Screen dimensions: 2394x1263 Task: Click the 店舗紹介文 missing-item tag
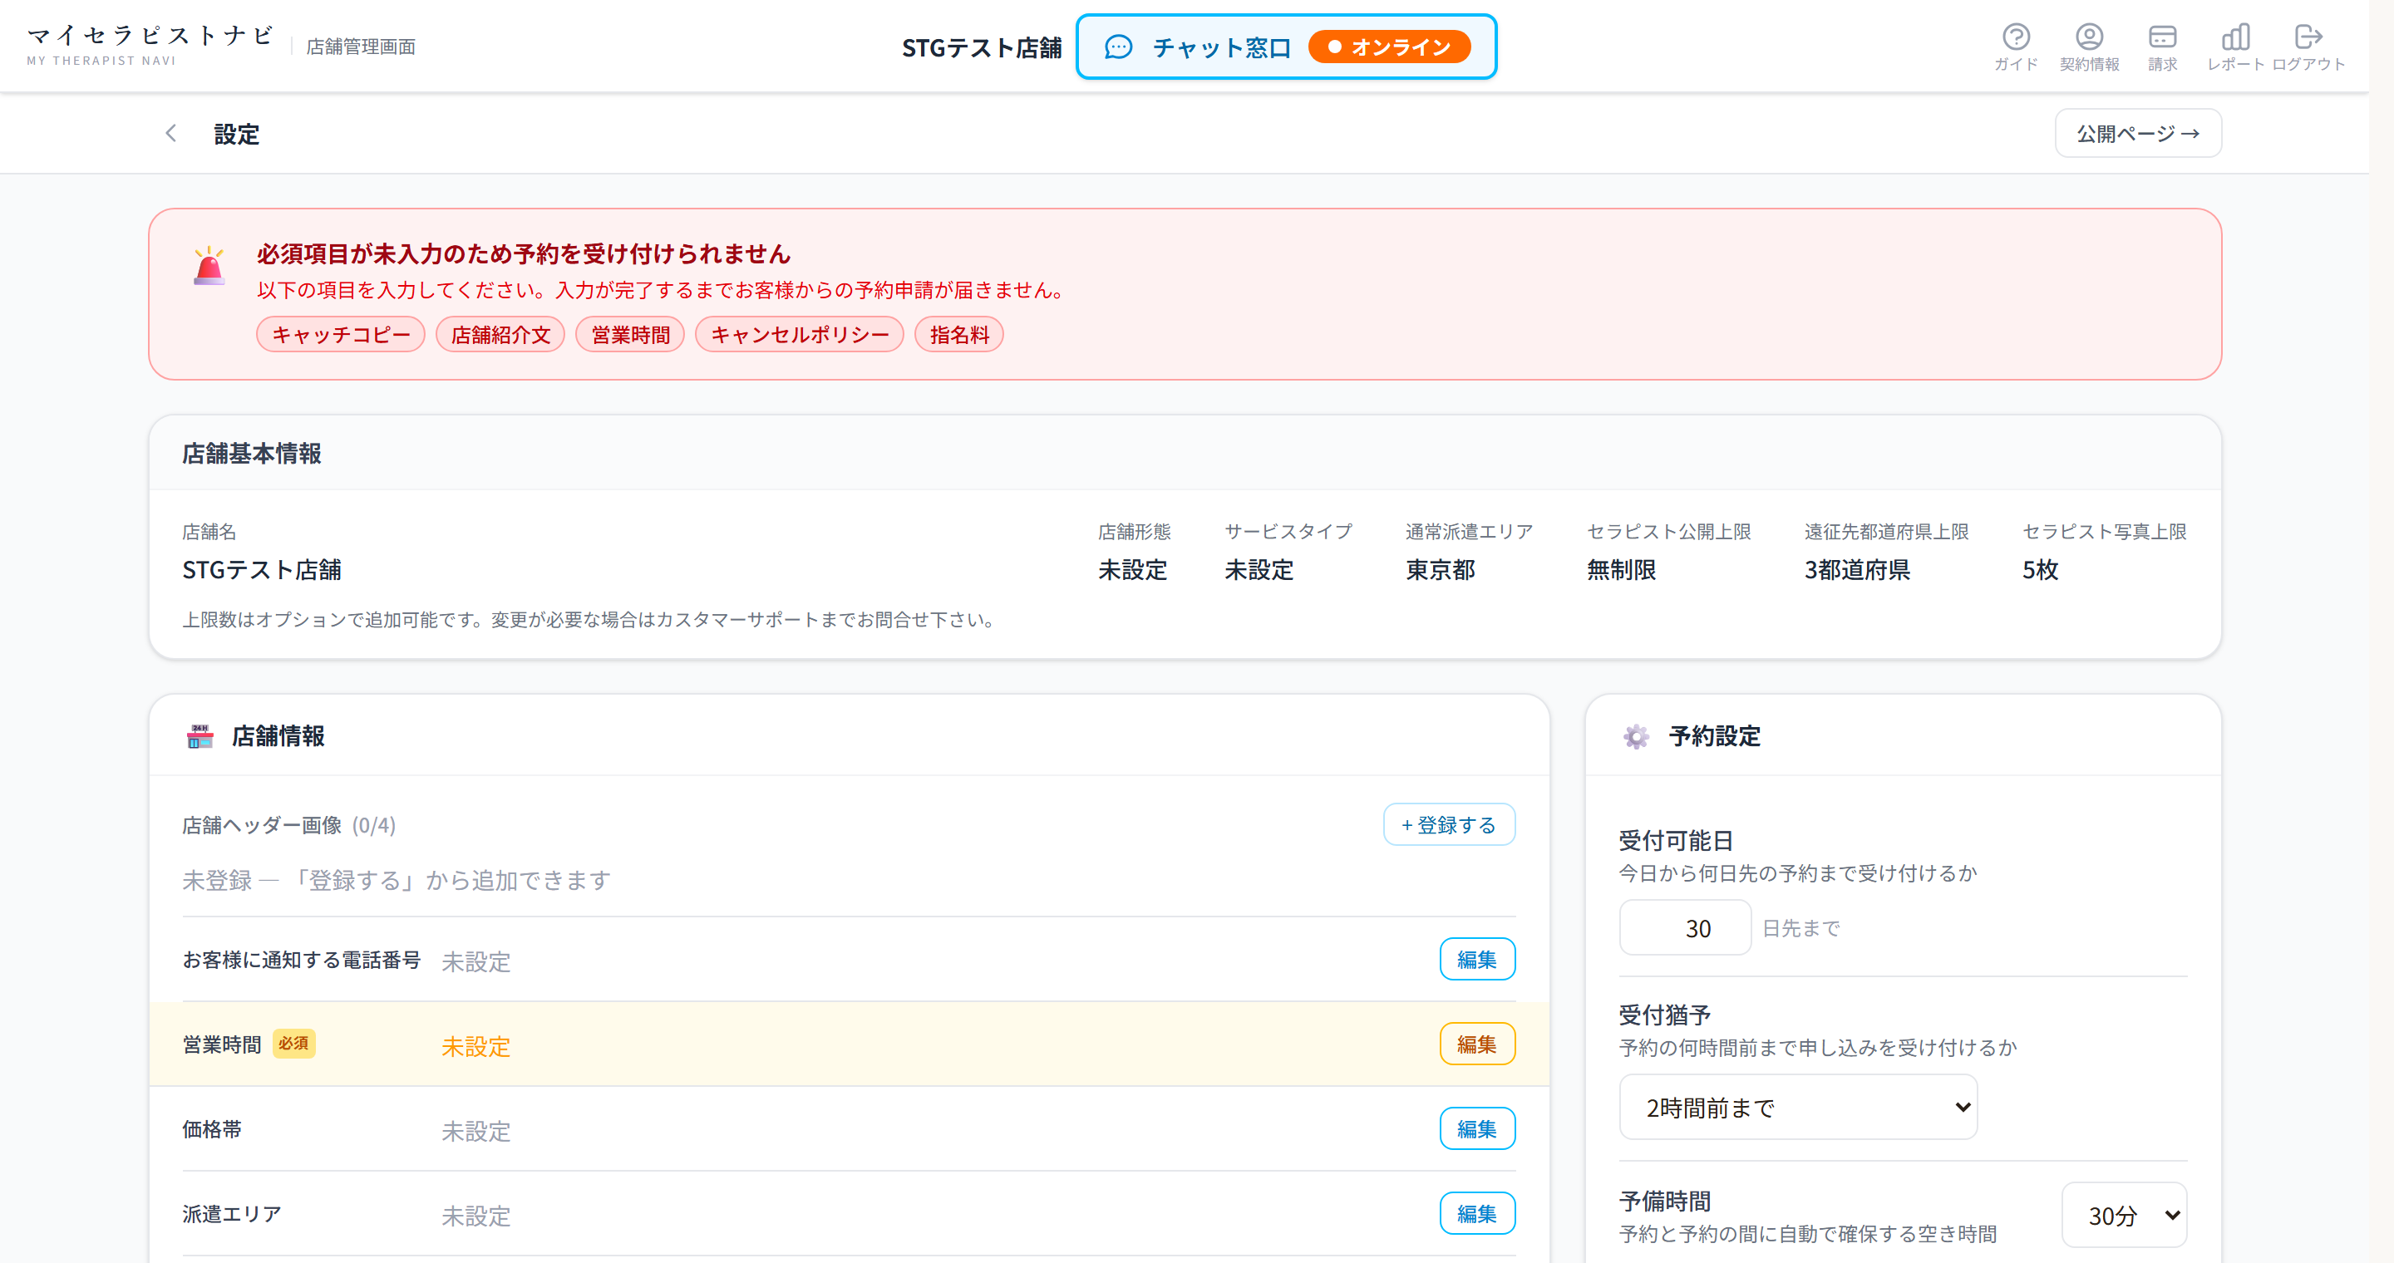500,335
